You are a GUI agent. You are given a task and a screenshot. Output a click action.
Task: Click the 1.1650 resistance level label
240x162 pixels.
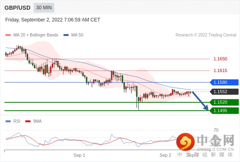[220, 59]
